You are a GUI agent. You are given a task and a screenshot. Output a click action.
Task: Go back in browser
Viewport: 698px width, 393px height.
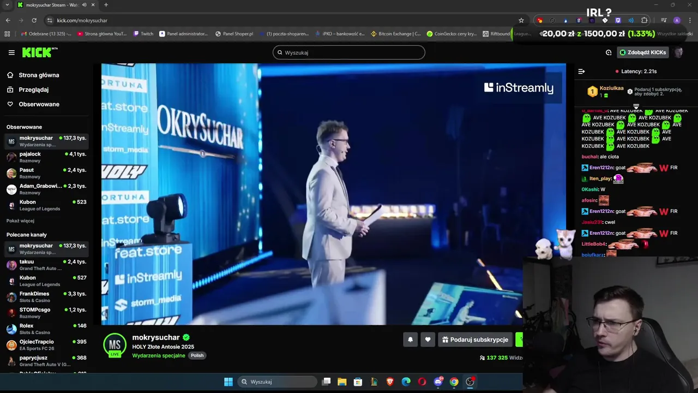click(8, 20)
